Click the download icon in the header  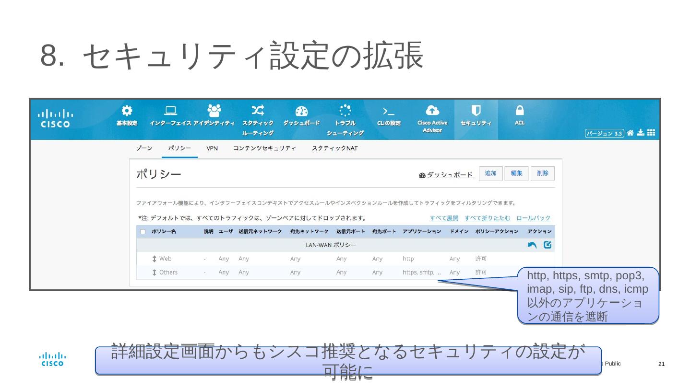point(641,133)
